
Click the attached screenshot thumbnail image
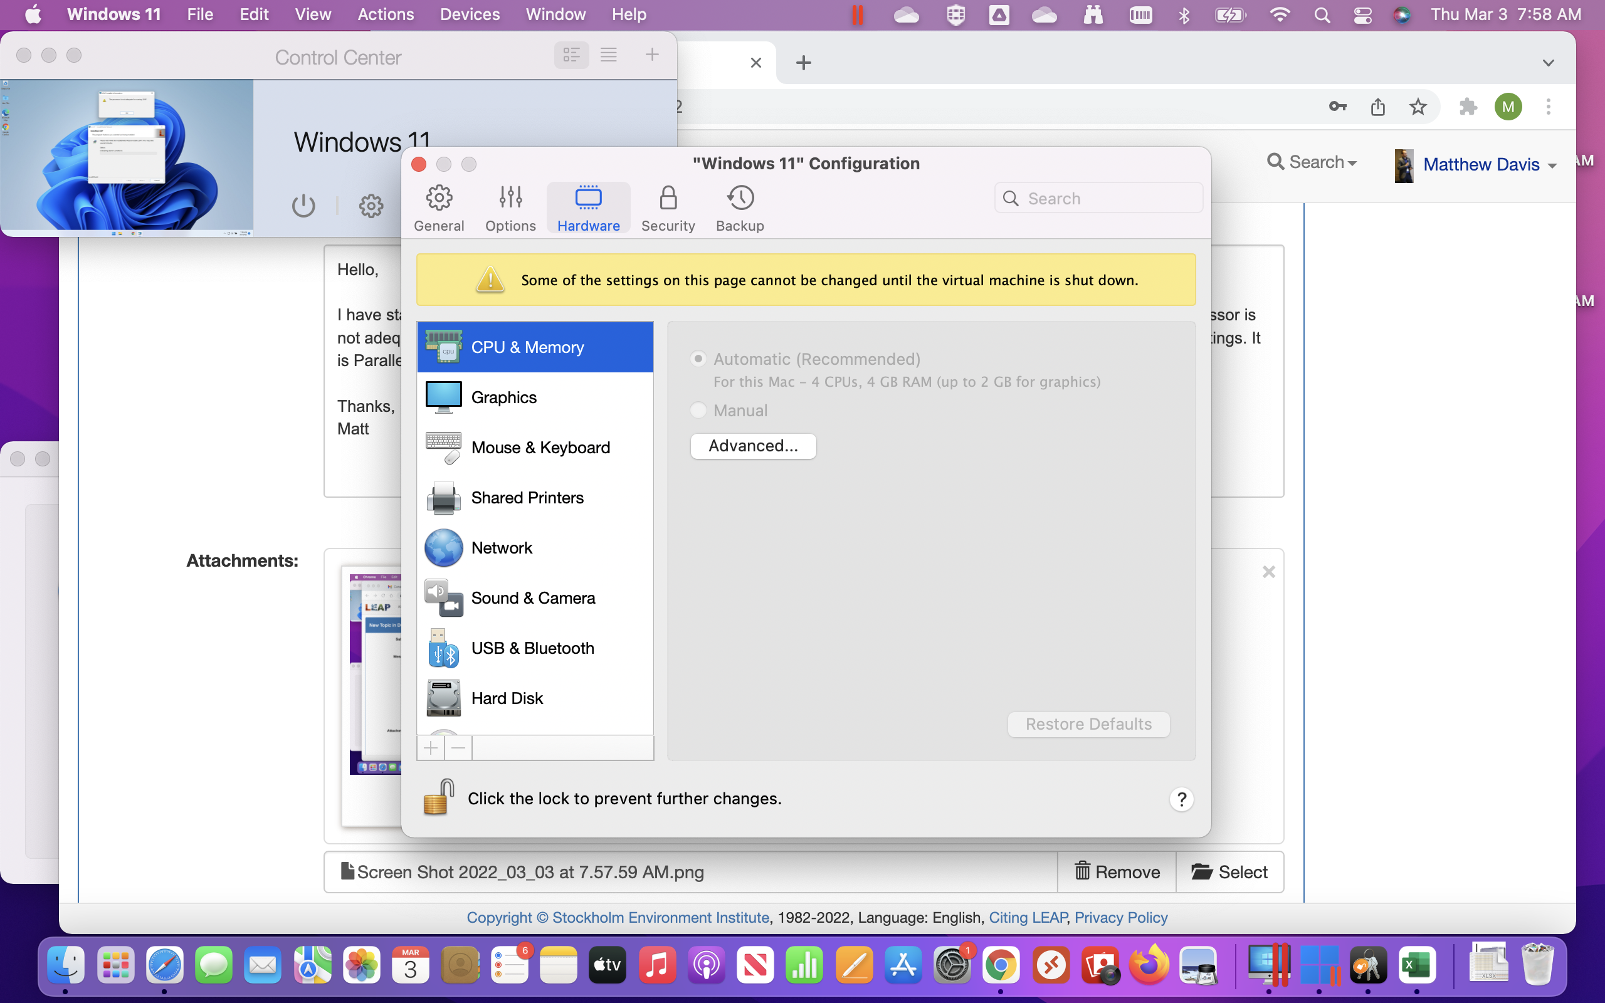point(375,673)
